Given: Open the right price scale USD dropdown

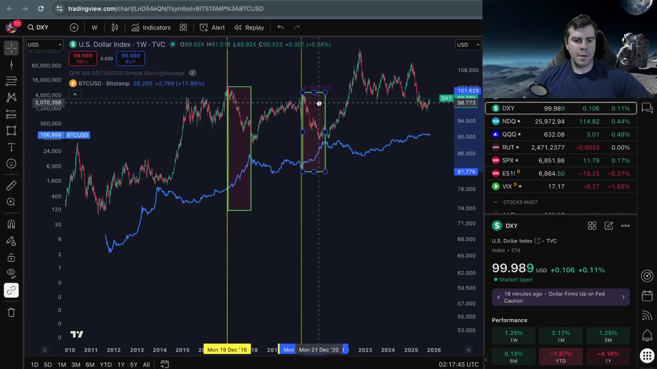Looking at the screenshot, I should coord(468,45).
